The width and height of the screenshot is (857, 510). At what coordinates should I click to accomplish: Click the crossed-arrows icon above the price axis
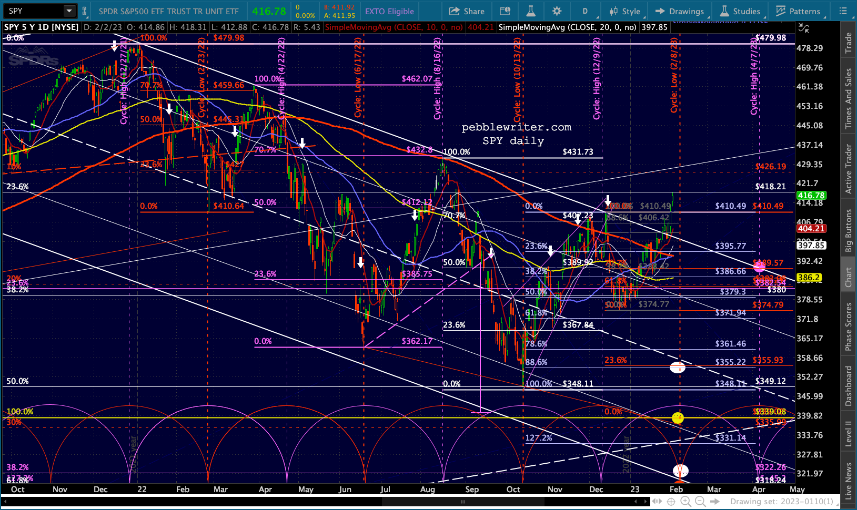[x=803, y=28]
